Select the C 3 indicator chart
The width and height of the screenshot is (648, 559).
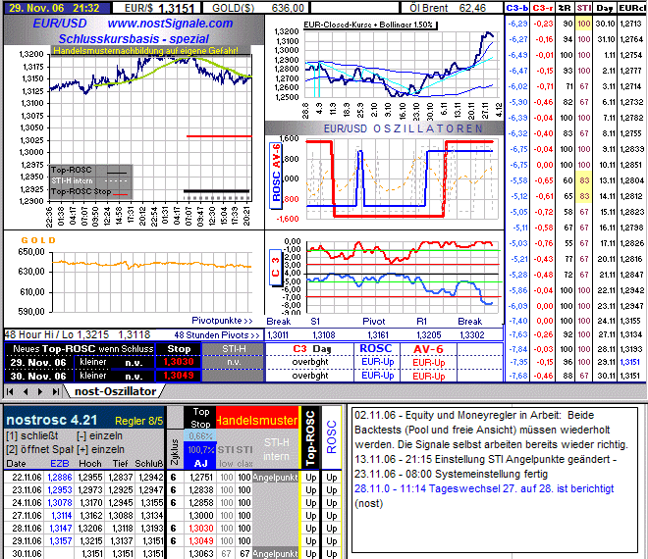pos(384,275)
